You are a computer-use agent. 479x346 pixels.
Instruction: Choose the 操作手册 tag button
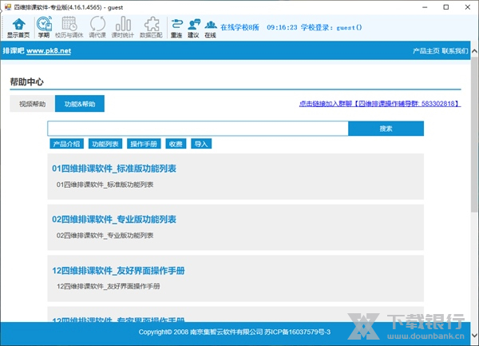(144, 144)
